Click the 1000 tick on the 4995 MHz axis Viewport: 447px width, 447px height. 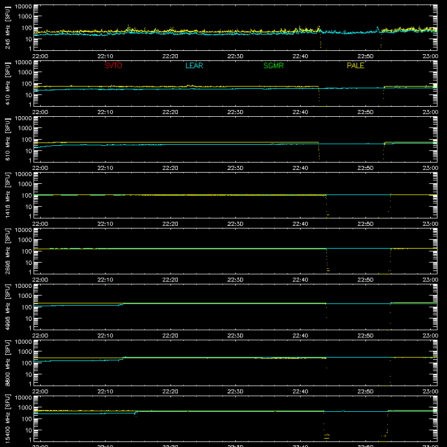25,296
